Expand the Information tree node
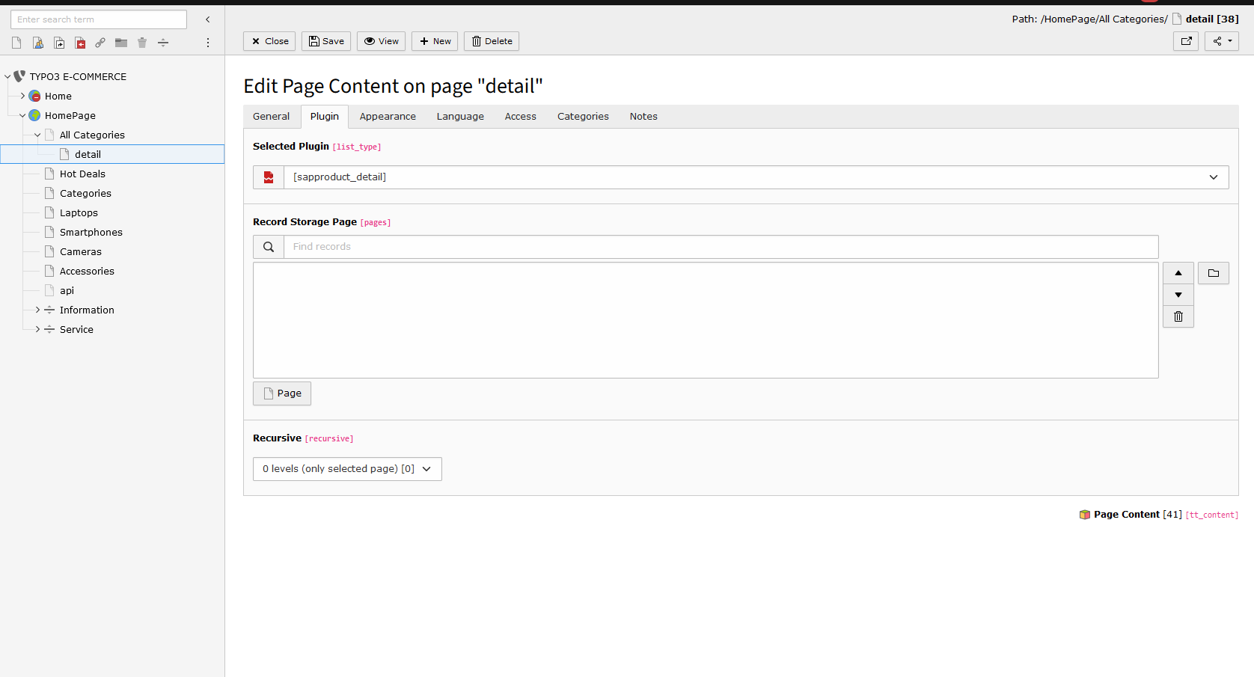The height and width of the screenshot is (677, 1254). click(37, 310)
